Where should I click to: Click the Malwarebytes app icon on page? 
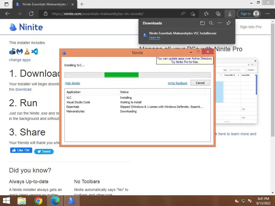[x=20, y=51]
